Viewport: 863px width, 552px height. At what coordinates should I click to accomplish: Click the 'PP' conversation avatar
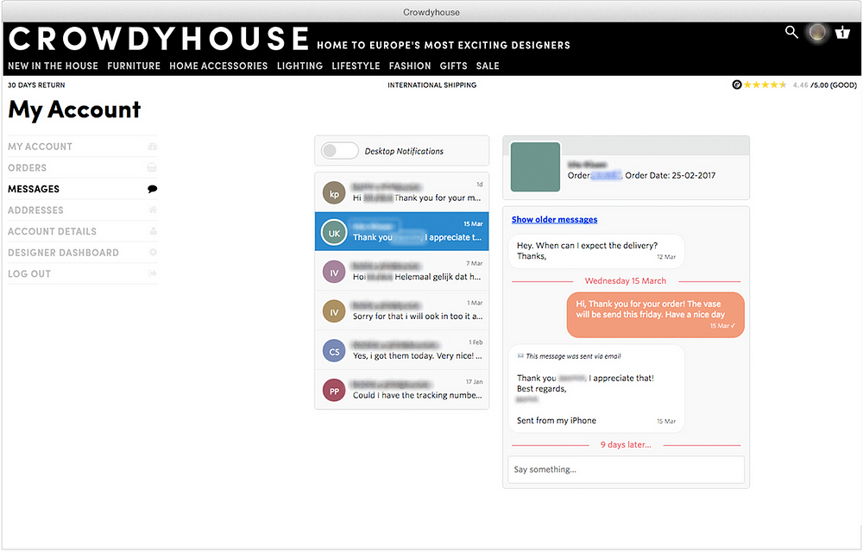[334, 391]
